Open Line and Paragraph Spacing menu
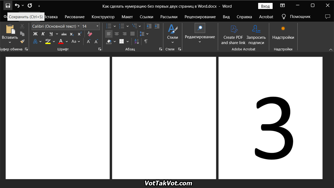This screenshot has width=334, height=188. (x=144, y=34)
